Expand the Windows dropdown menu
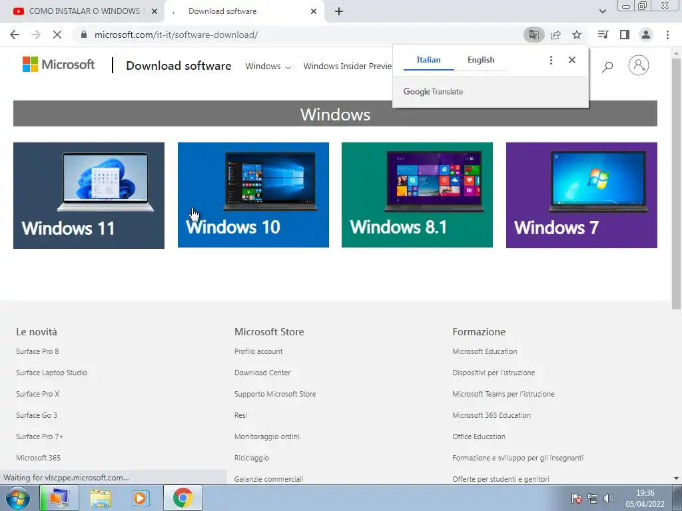Image resolution: width=682 pixels, height=511 pixels. pyautogui.click(x=268, y=66)
